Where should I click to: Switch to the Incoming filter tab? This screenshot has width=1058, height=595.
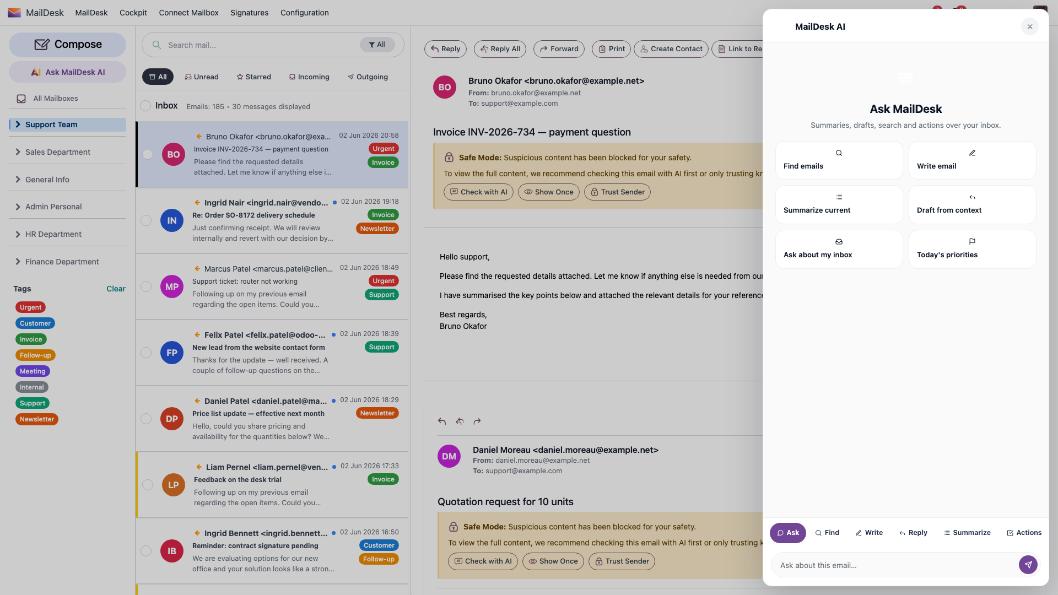(309, 77)
